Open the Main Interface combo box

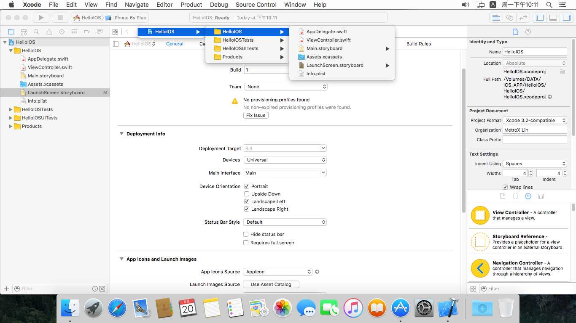[285, 173]
